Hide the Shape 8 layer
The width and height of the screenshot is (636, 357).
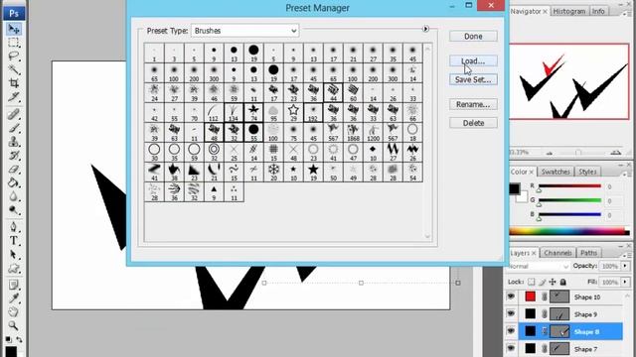(x=511, y=331)
